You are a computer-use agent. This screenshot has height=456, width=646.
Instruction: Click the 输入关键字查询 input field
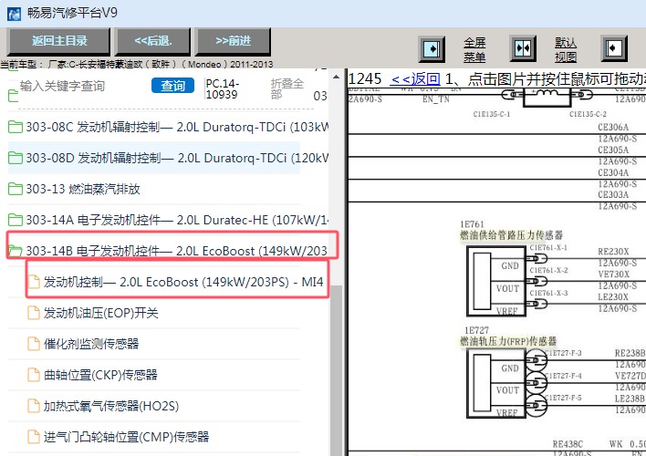pyautogui.click(x=82, y=86)
